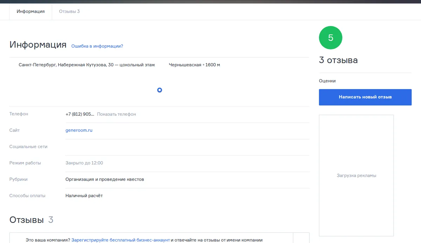The image size is (421, 243).
Task: Click the Сайт row label
Action: point(15,130)
